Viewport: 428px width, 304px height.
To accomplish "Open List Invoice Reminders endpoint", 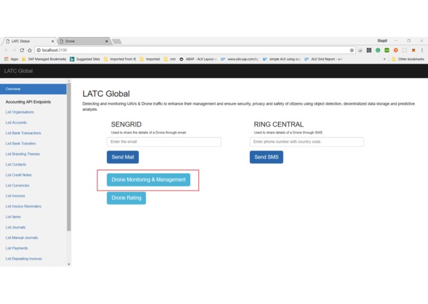I will click(x=23, y=206).
